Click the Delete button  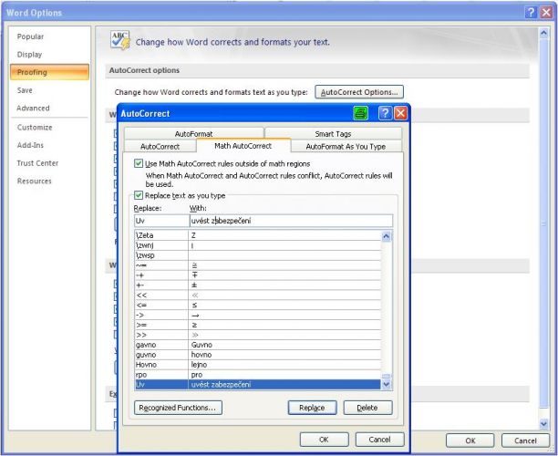pyautogui.click(x=368, y=408)
